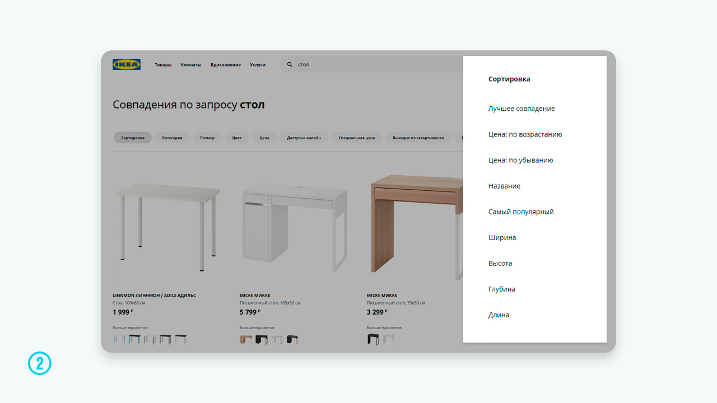Screen dimensions: 717x403
Task: Toggle Доступно онлайн filter
Action: [x=304, y=138]
